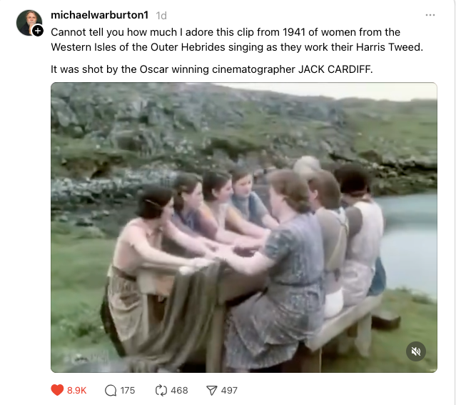Image resolution: width=456 pixels, height=405 pixels.
Task: Play the Harris Tweed women video
Action: (x=244, y=227)
